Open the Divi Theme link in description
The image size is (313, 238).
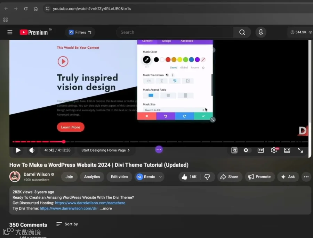[69, 208]
